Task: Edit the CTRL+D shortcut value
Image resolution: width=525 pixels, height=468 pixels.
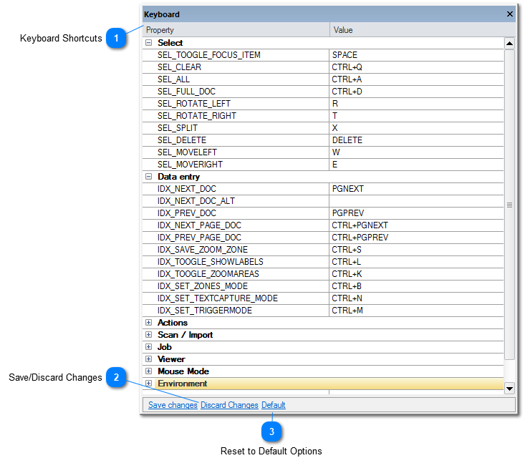Action: tap(417, 92)
